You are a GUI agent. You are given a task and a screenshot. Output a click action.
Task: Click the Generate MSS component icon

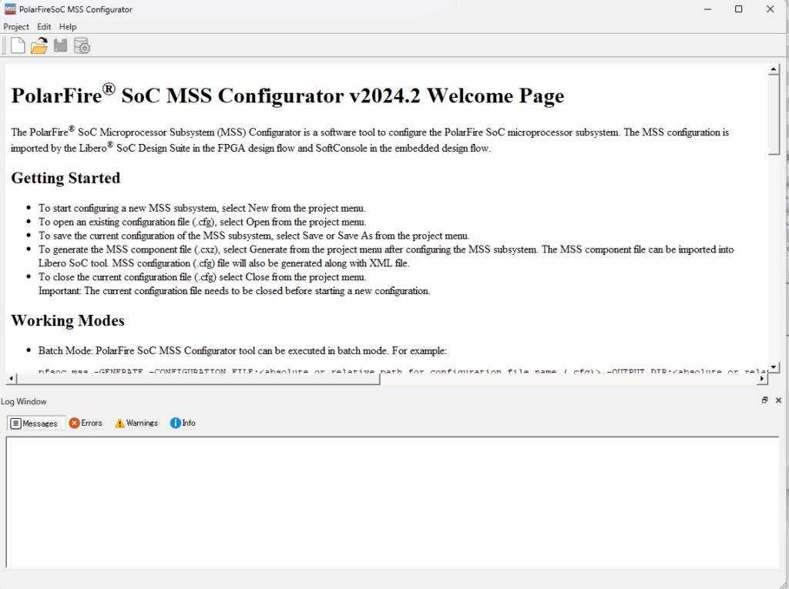82,46
